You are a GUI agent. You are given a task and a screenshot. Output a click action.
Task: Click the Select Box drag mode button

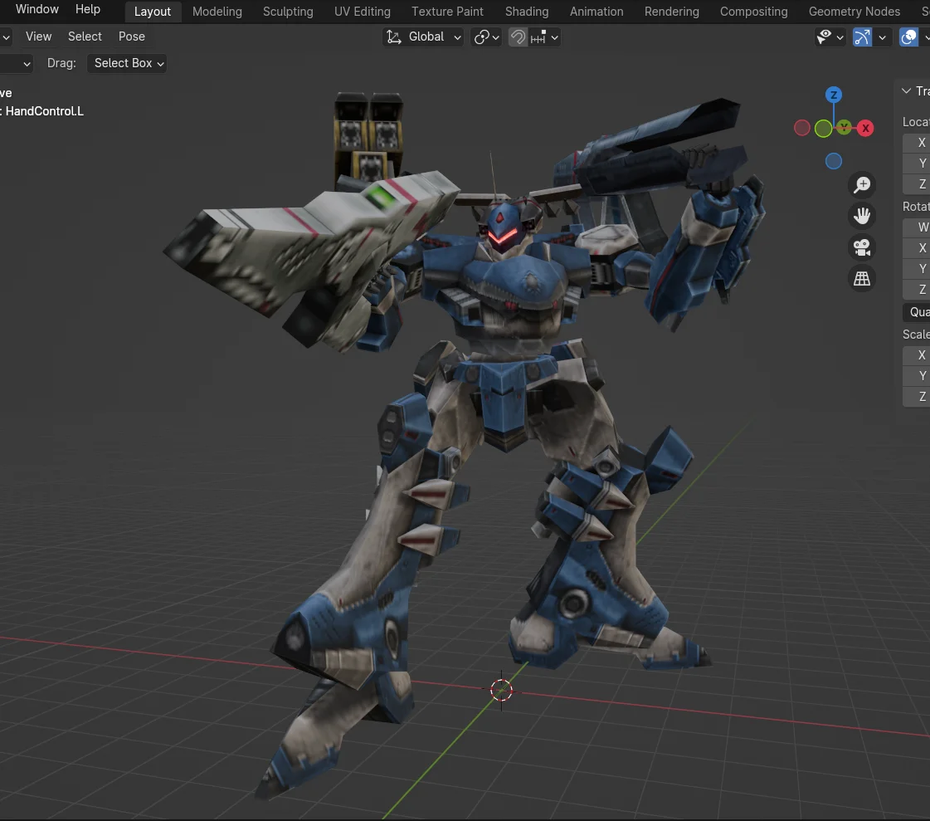(127, 63)
